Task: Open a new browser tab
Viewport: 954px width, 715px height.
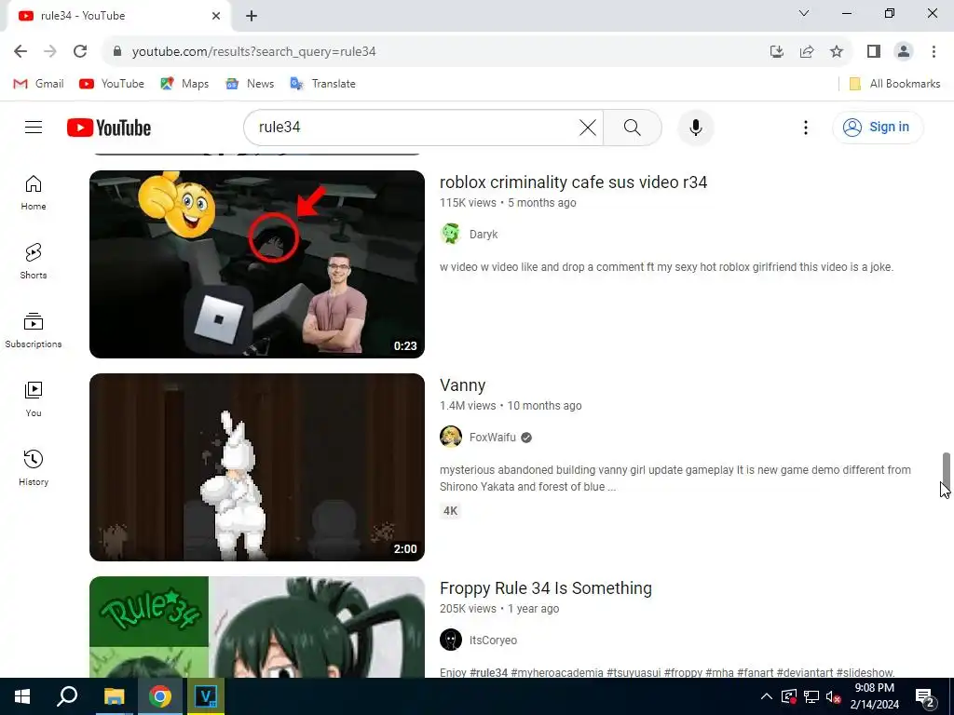Action: (252, 16)
